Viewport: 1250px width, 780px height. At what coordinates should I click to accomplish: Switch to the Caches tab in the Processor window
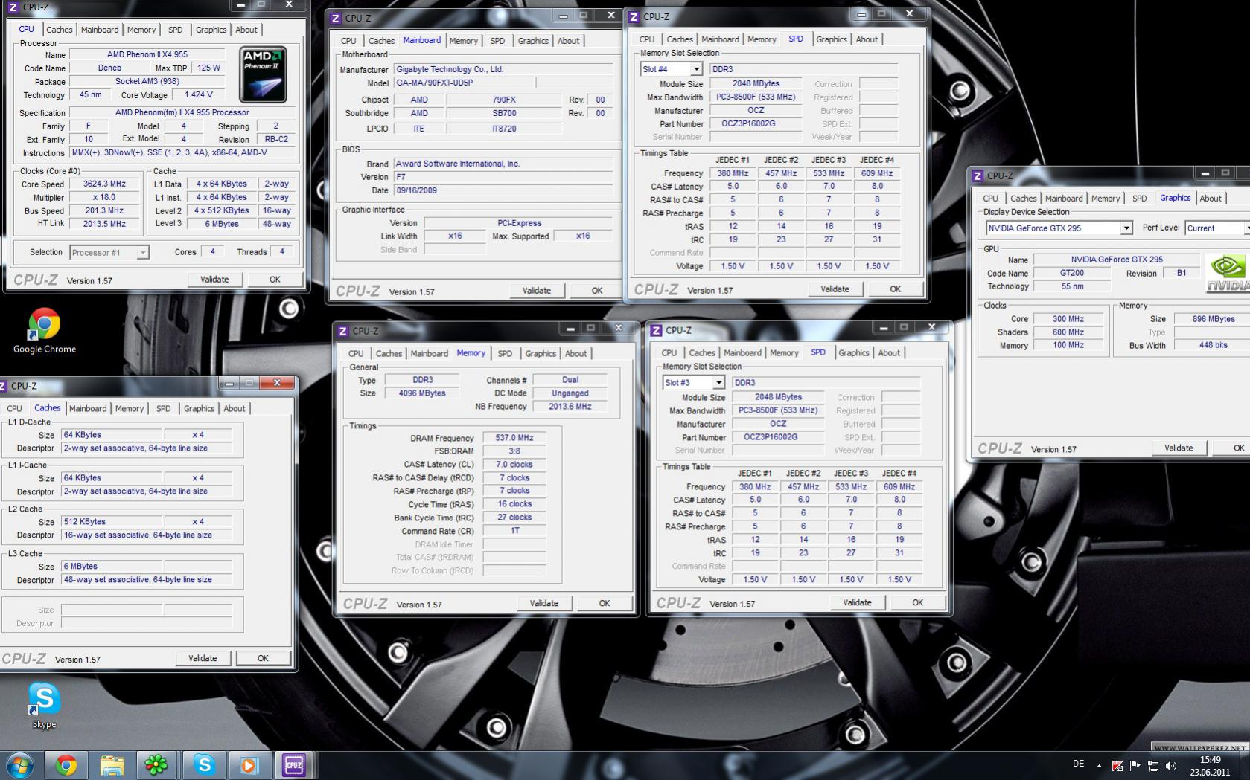(60, 30)
